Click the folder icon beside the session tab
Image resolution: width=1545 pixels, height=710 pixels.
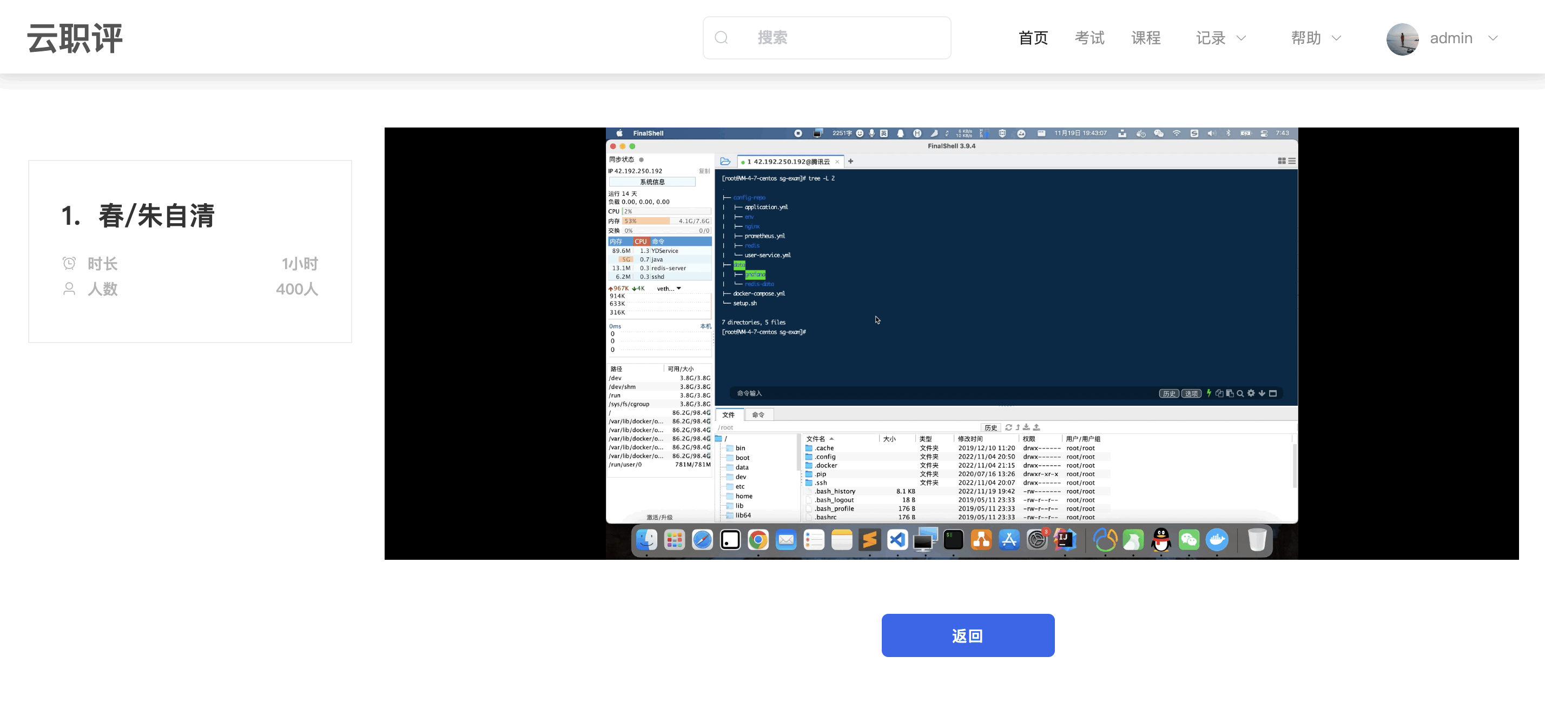click(725, 161)
